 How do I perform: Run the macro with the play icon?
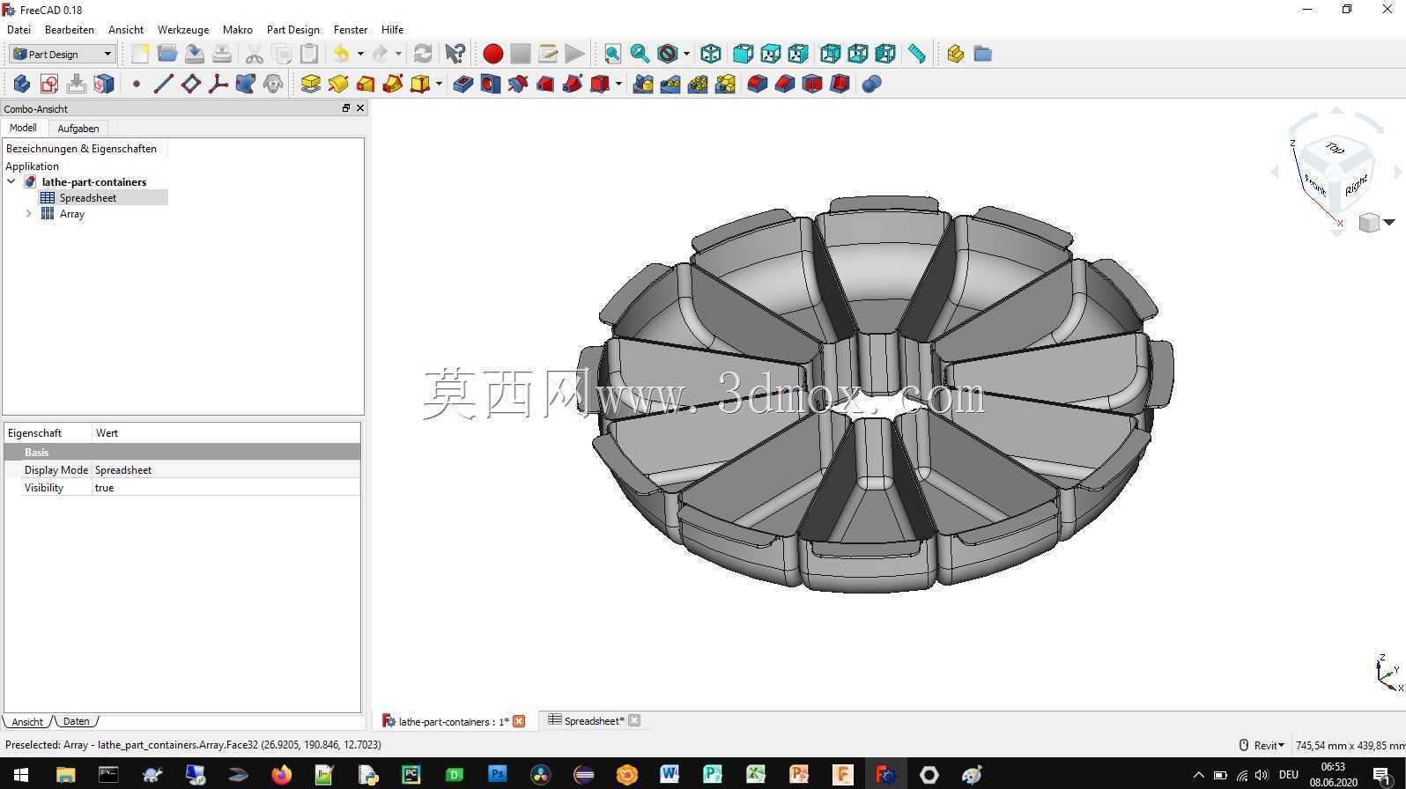tap(575, 54)
